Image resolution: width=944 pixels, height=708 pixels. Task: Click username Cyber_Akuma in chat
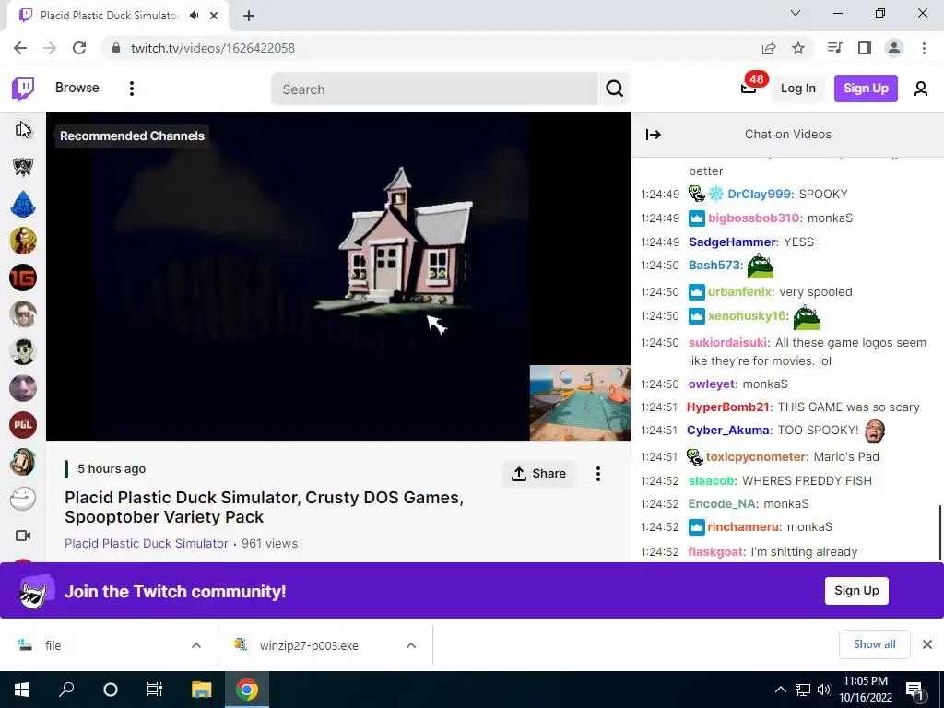pos(728,430)
